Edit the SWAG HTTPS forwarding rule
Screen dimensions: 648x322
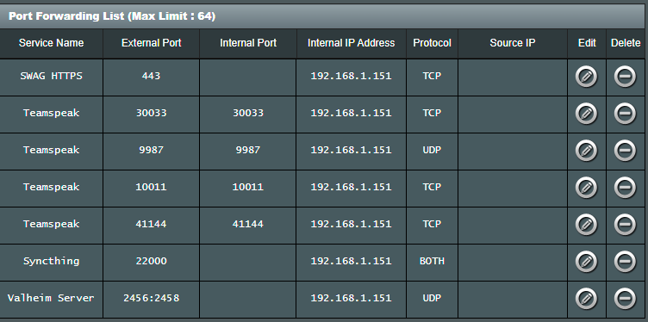(586, 77)
